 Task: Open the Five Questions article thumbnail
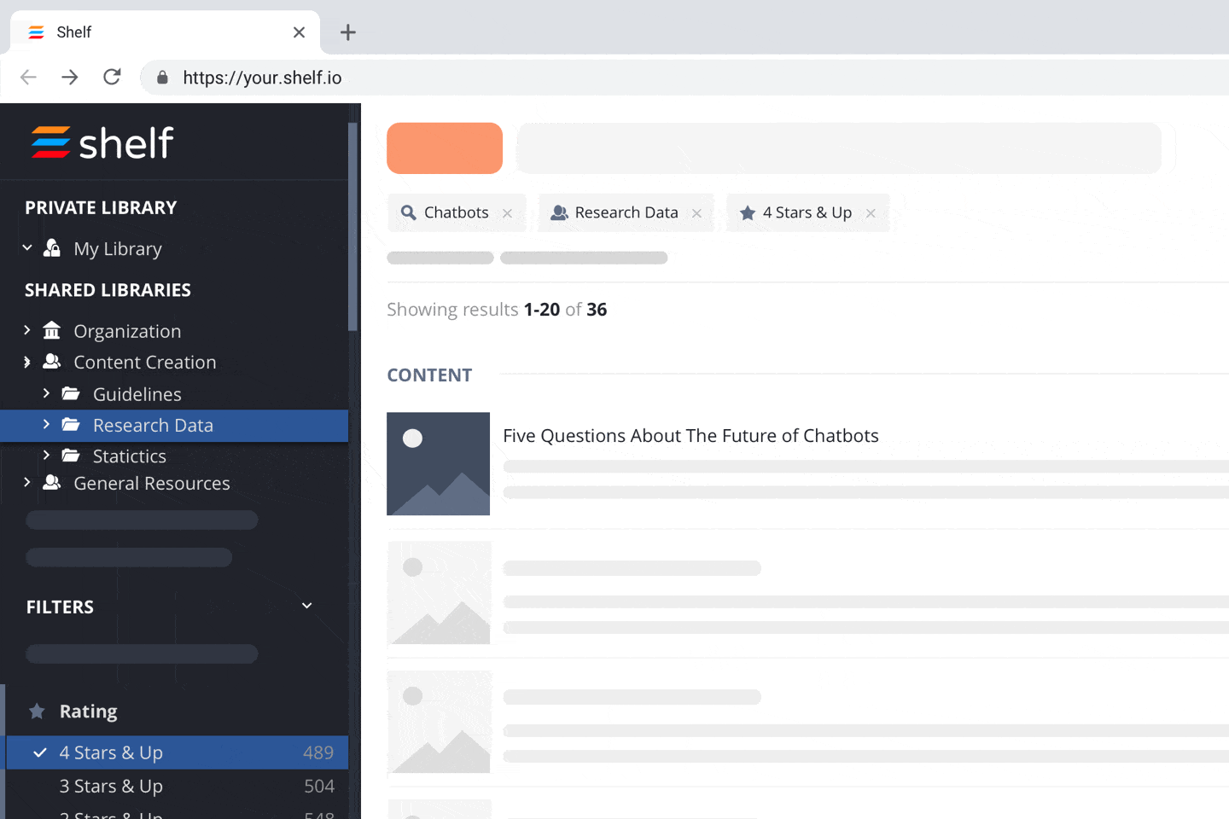(x=439, y=464)
